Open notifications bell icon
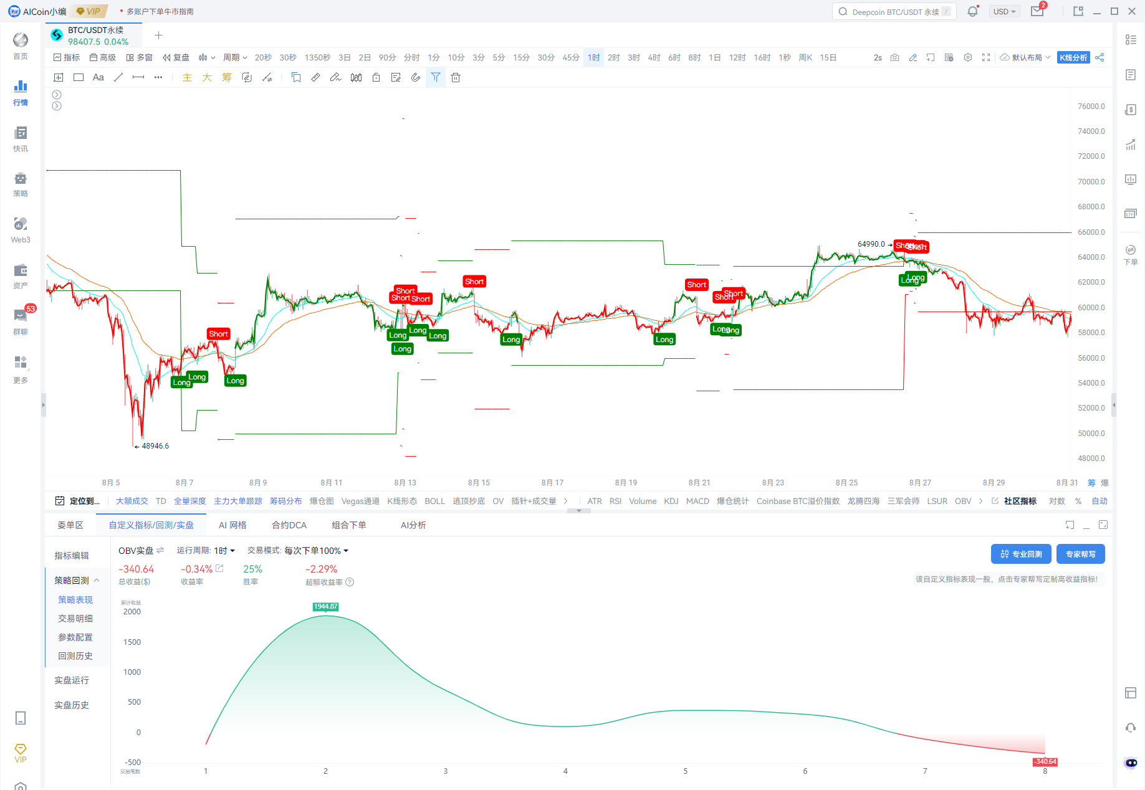Image resolution: width=1145 pixels, height=790 pixels. coord(972,11)
